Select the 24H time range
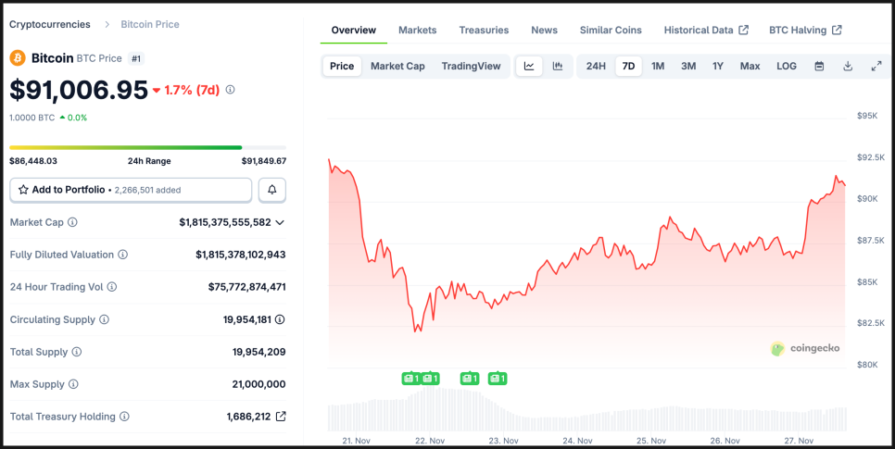This screenshot has height=449, width=895. [596, 66]
